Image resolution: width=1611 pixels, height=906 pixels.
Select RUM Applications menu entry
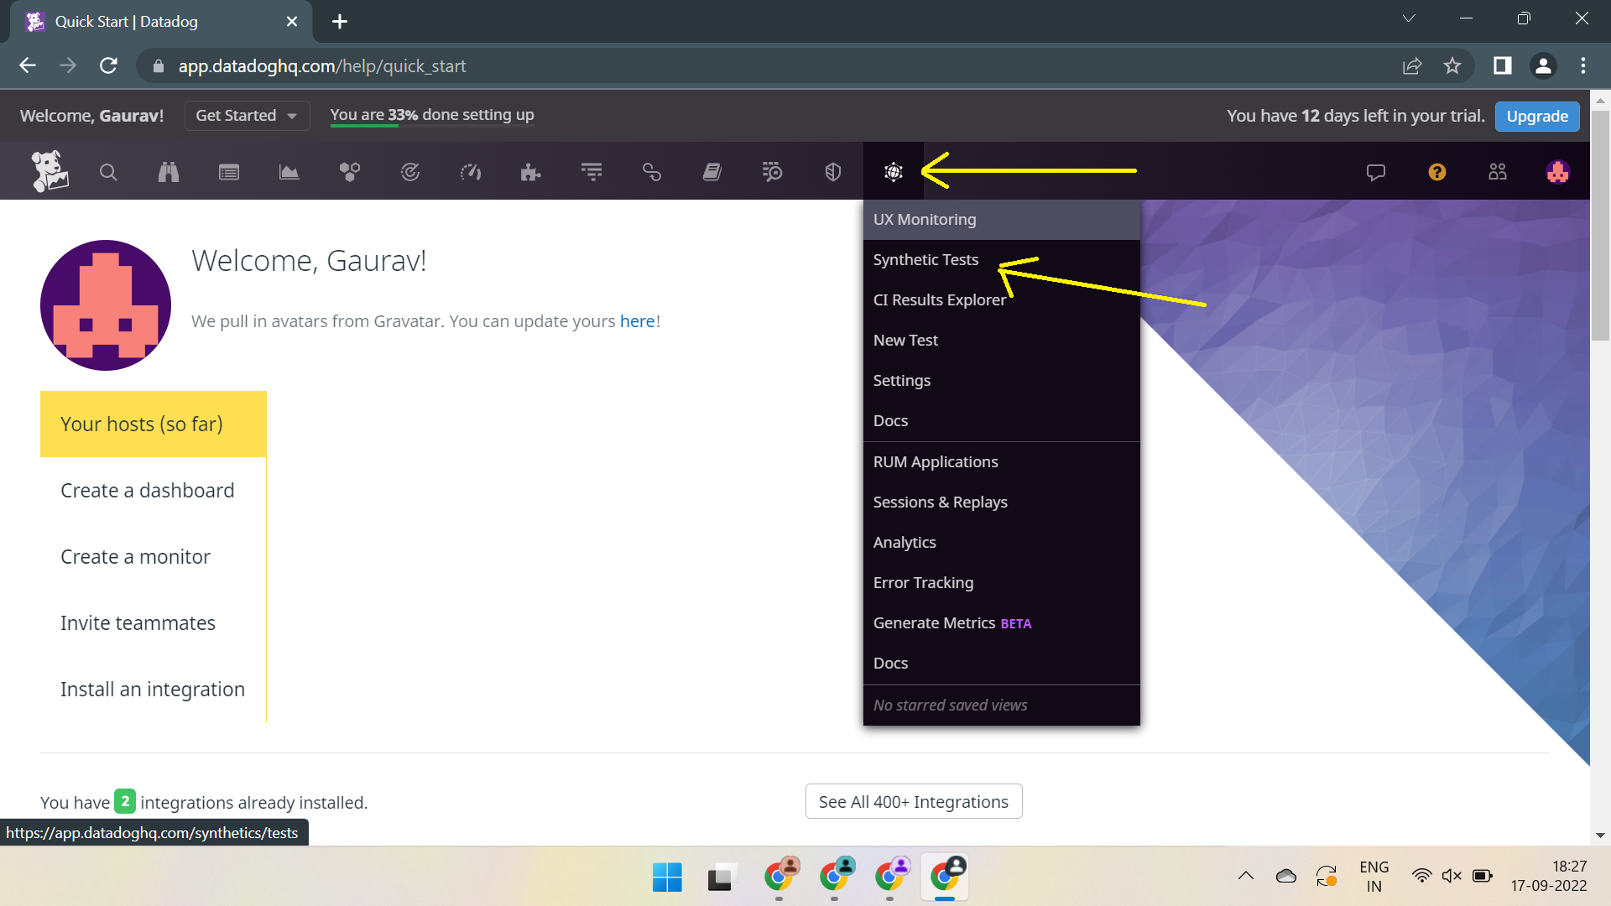coord(1001,462)
